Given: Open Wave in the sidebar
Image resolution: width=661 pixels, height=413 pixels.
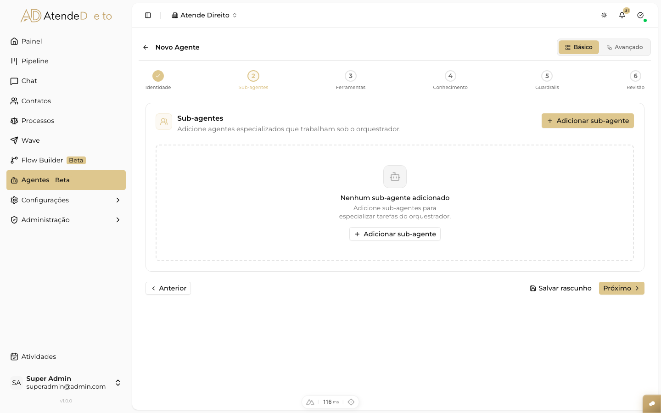Looking at the screenshot, I should 66,140.
